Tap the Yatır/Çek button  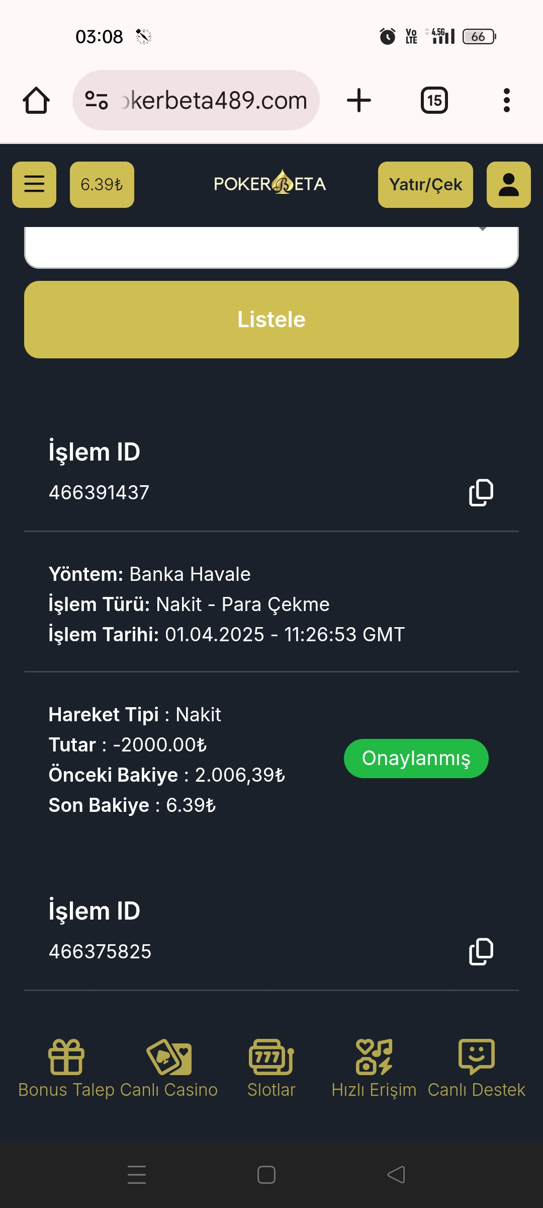(425, 184)
